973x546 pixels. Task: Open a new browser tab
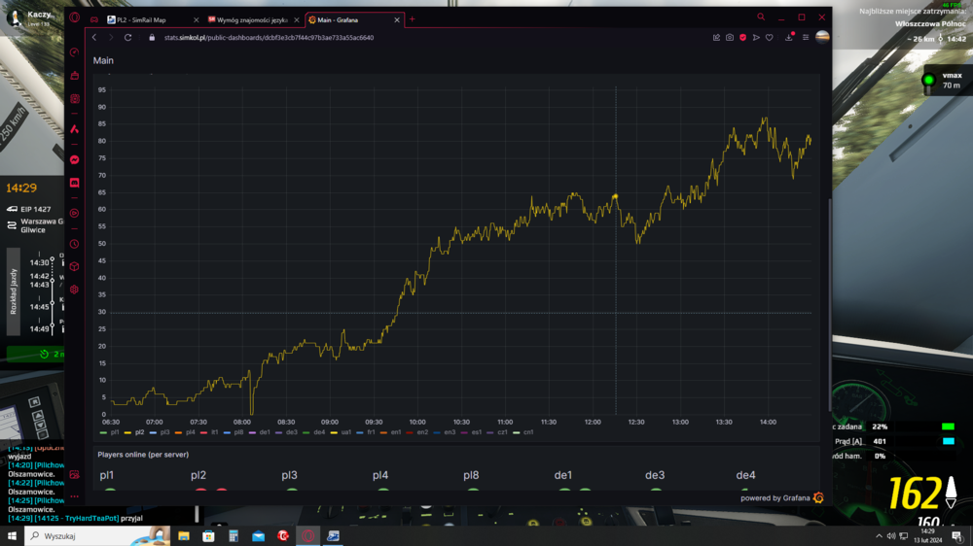tap(412, 19)
